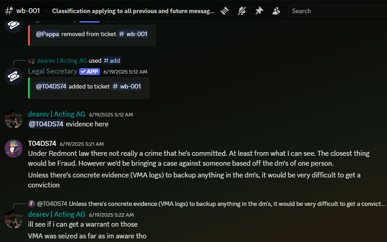Screen dimensions: 387x242
Task: Open pinned messages pin icon
Action: [259, 11]
